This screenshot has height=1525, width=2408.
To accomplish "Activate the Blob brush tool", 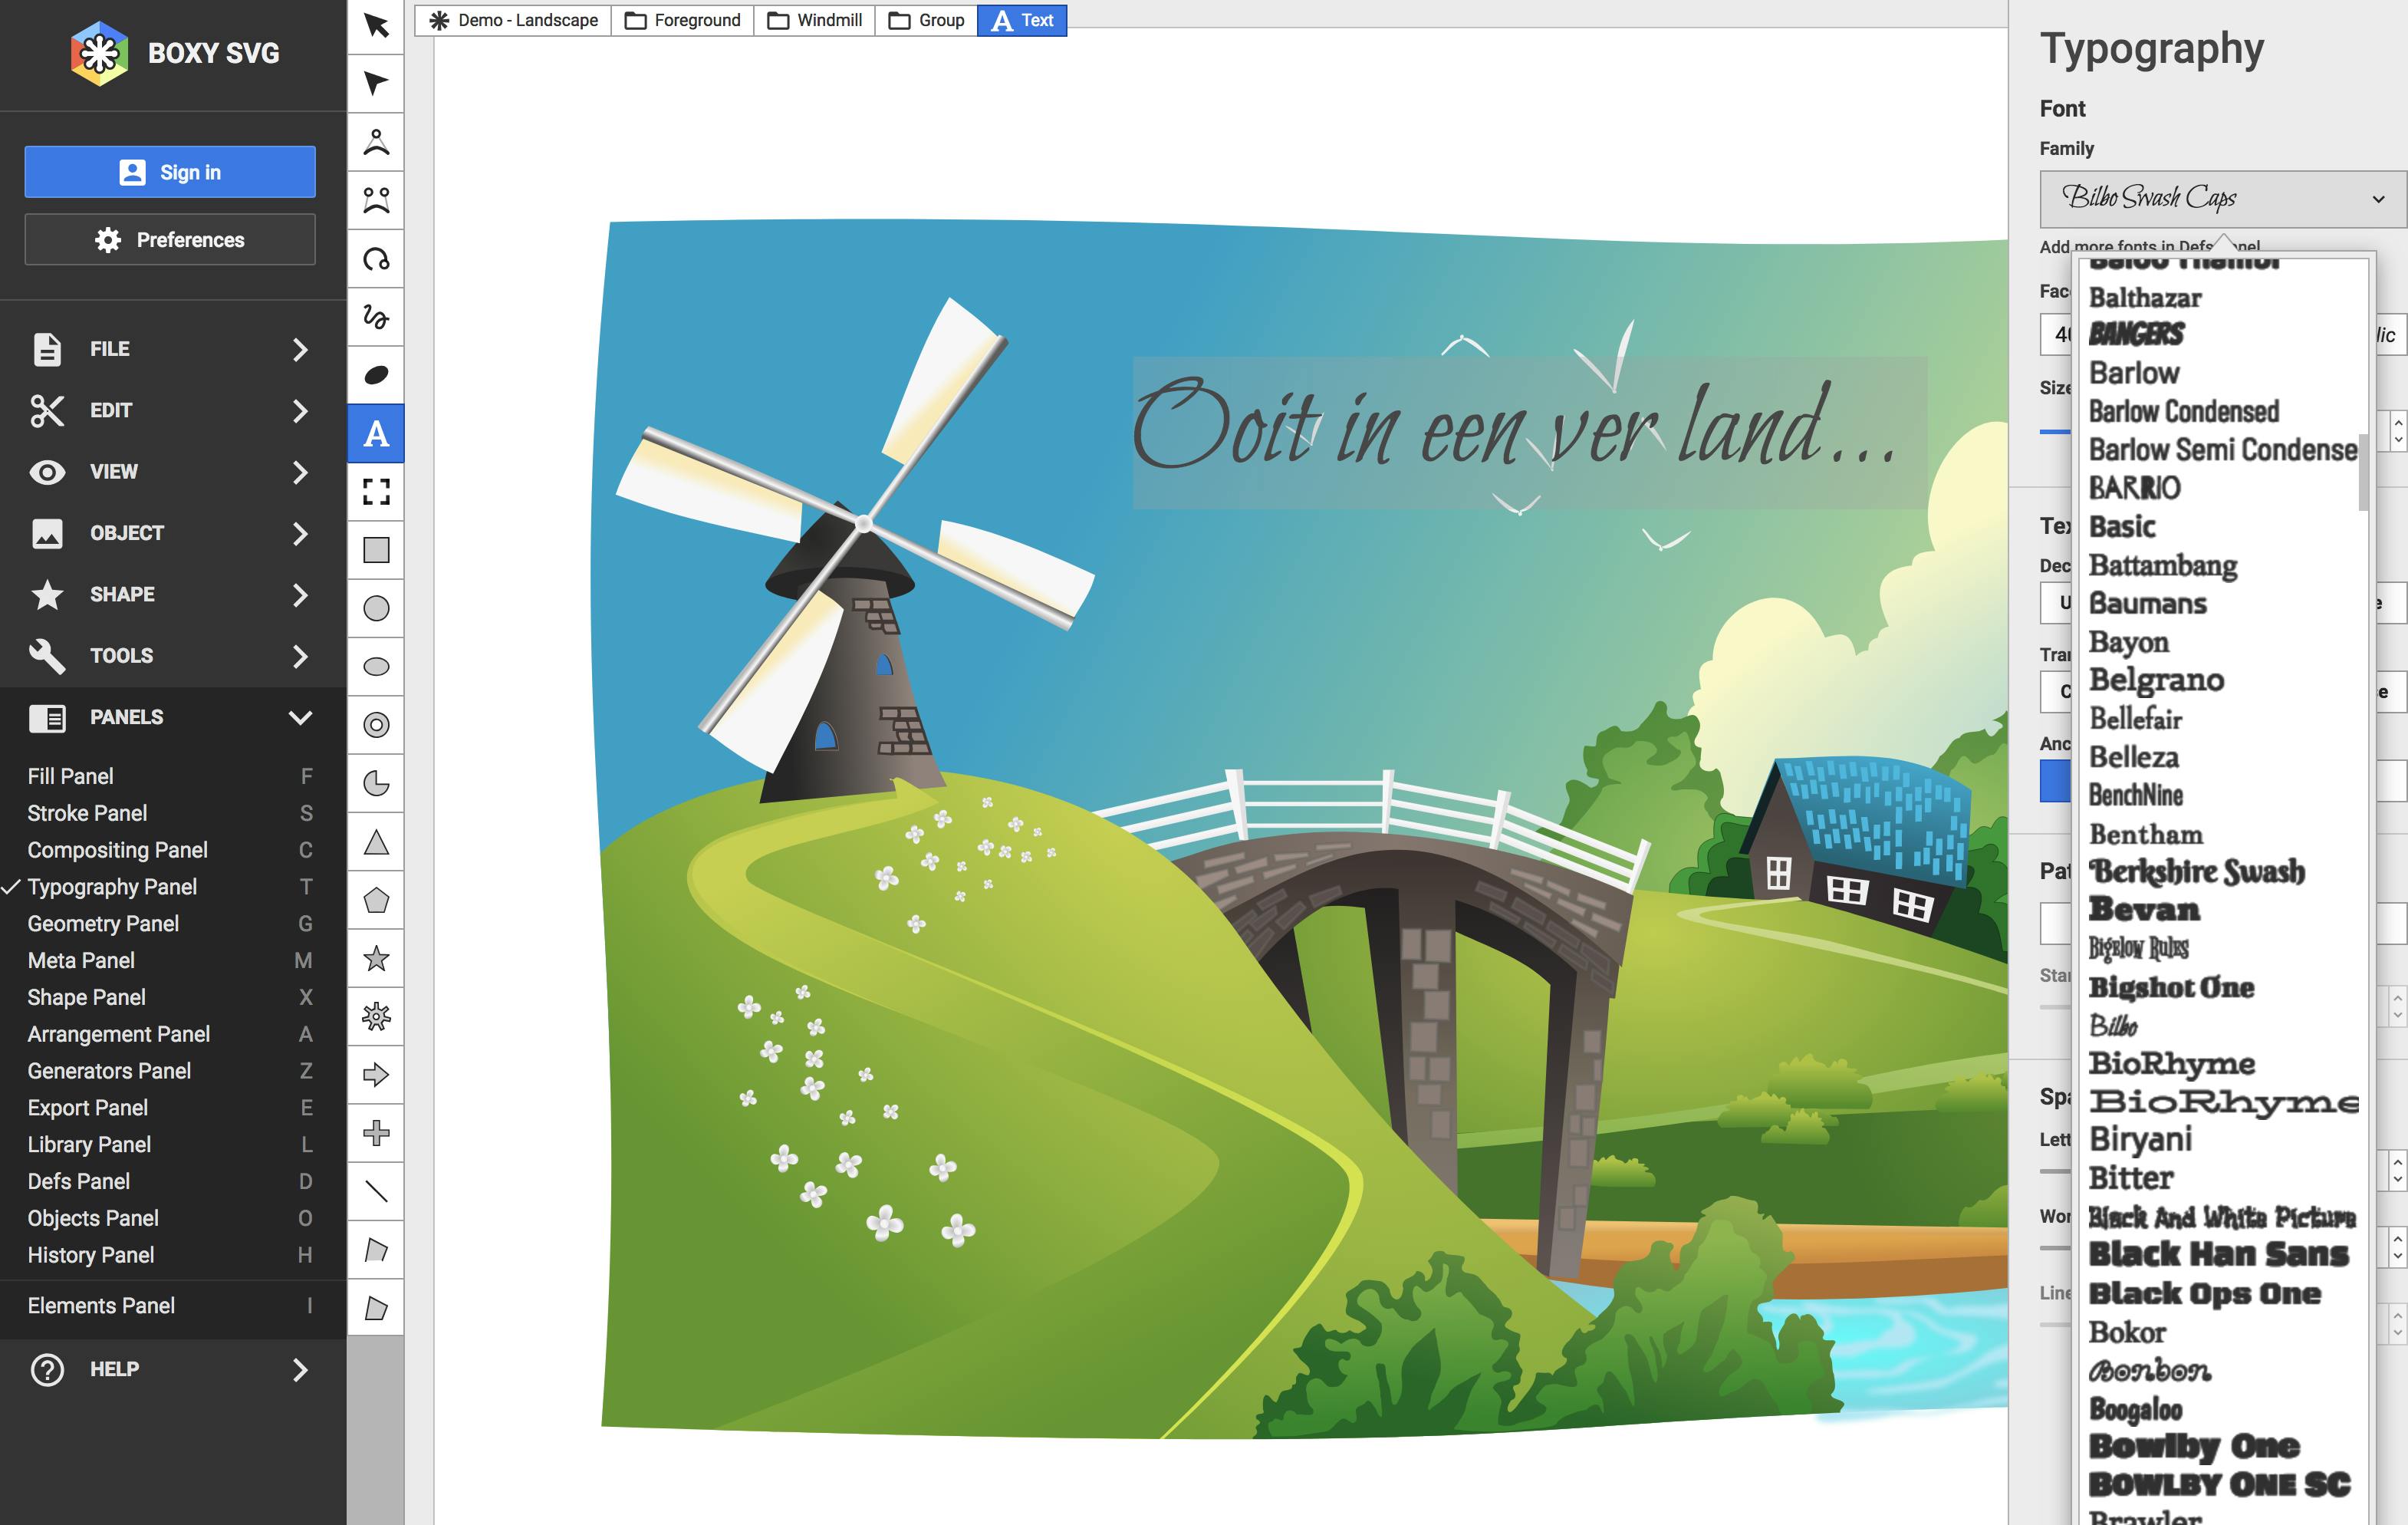I will (375, 375).
